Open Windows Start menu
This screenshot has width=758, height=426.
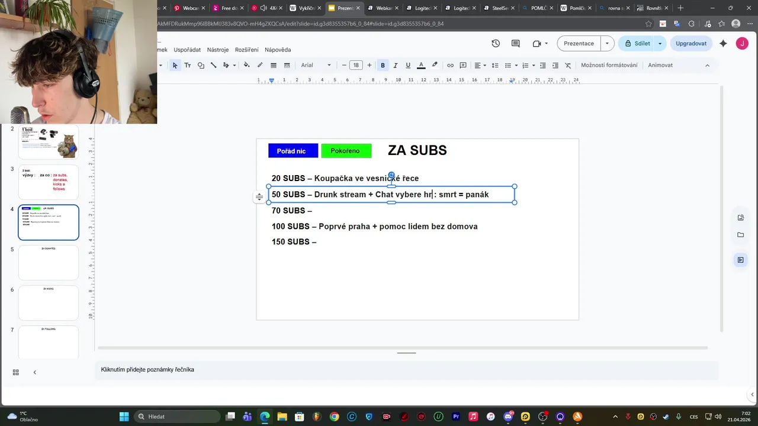point(124,417)
